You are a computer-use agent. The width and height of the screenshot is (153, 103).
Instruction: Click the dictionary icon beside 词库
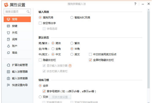[8, 39]
